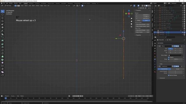Screen dimensions: 186x104
Task: Open the Options dropdown in the viewport header
Action: 150,8
